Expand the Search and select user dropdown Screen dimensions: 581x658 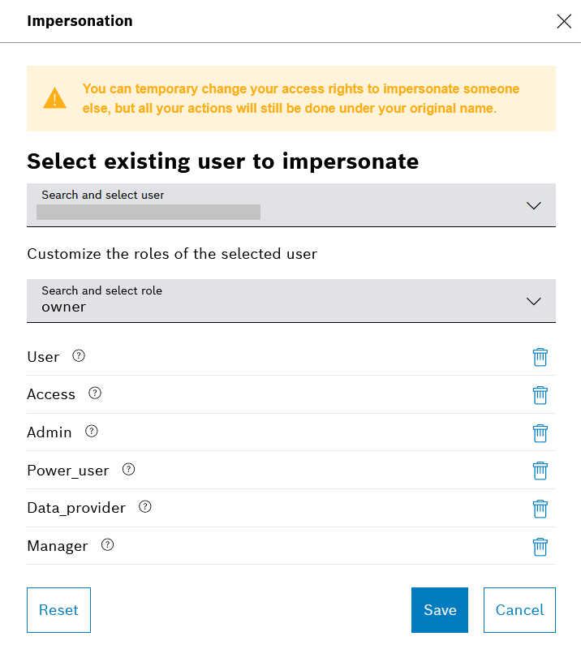click(290, 204)
